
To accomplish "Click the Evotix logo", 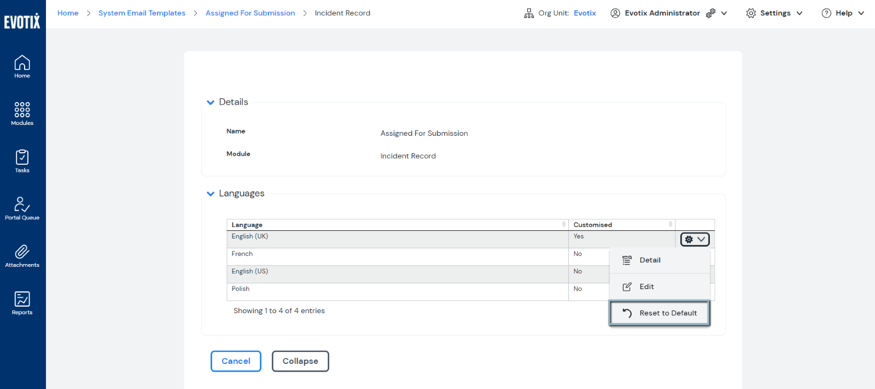I will pyautogui.click(x=22, y=21).
